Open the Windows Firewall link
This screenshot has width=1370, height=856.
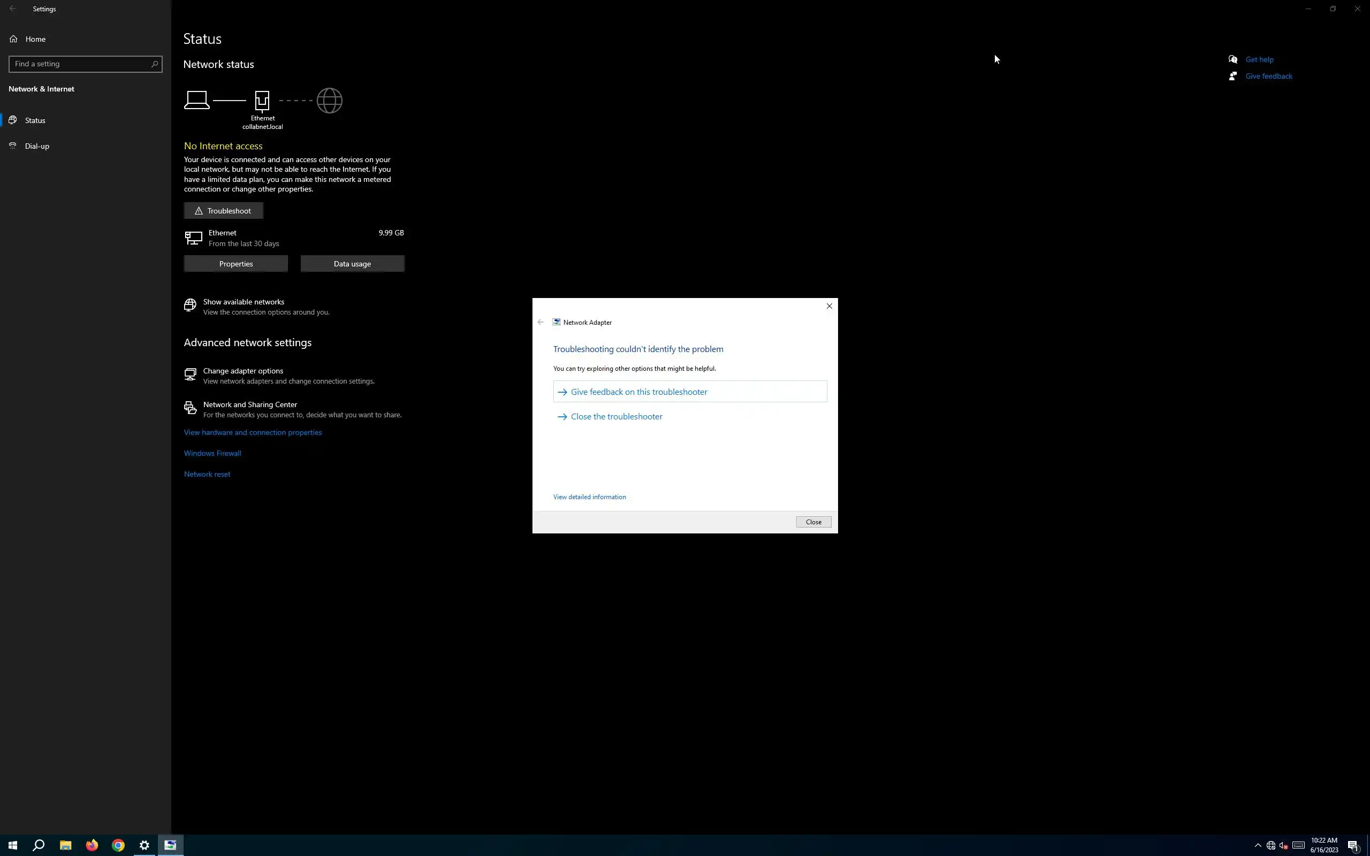212,454
